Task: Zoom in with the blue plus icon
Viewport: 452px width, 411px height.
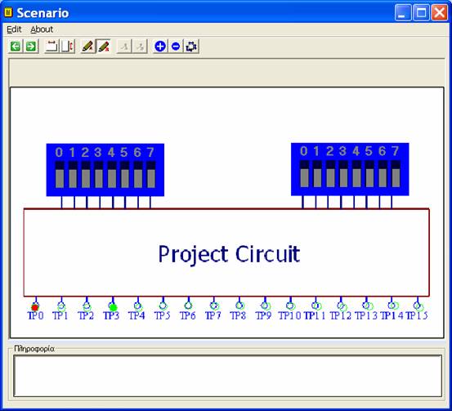Action: pos(160,47)
